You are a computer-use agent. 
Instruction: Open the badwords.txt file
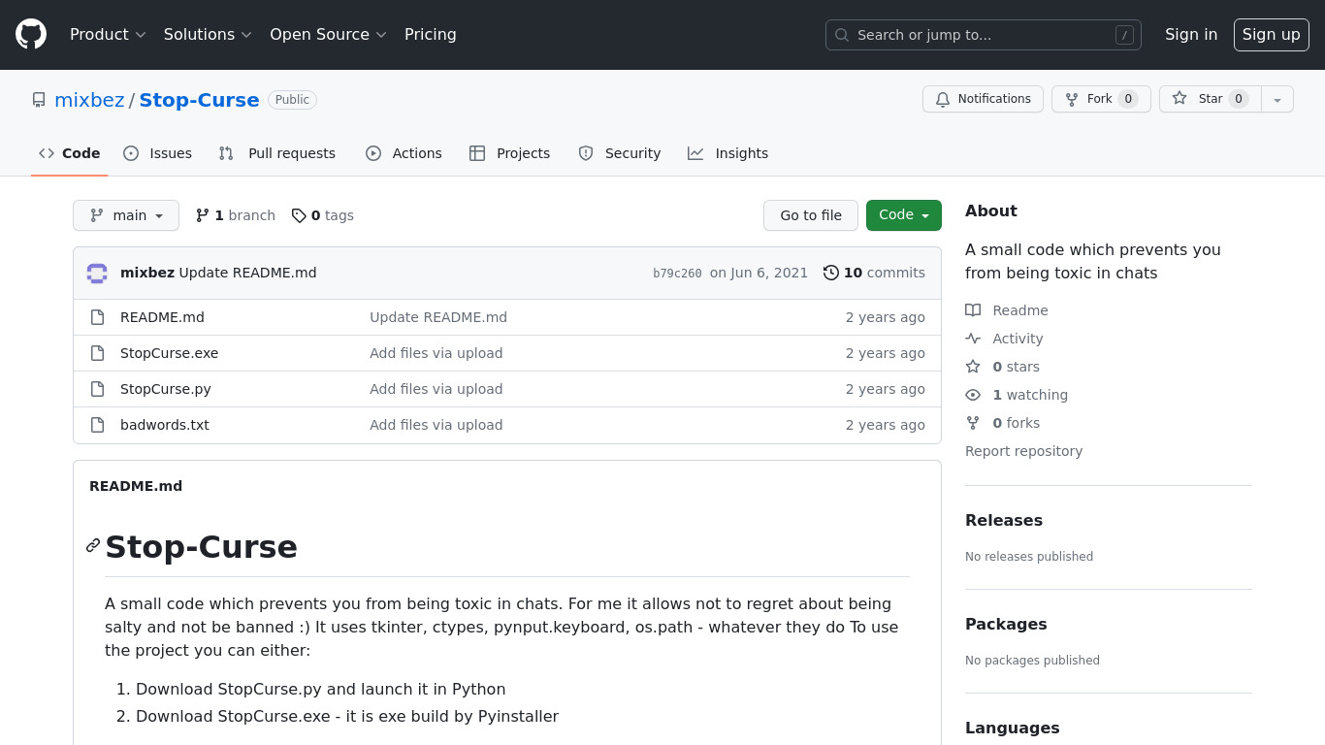[165, 425]
